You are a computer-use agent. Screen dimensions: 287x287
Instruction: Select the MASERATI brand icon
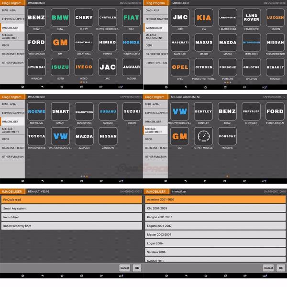click(x=180, y=43)
